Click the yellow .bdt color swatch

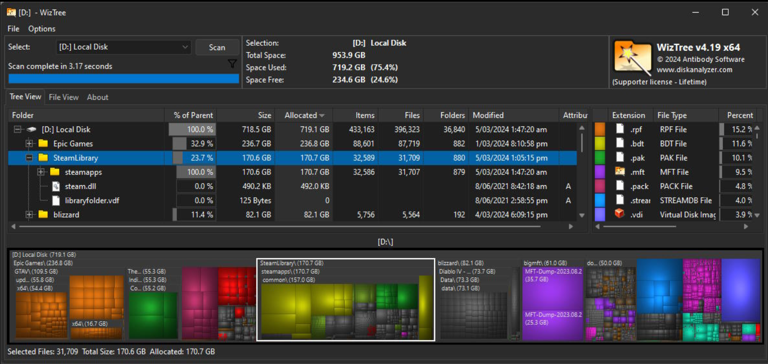(600, 143)
